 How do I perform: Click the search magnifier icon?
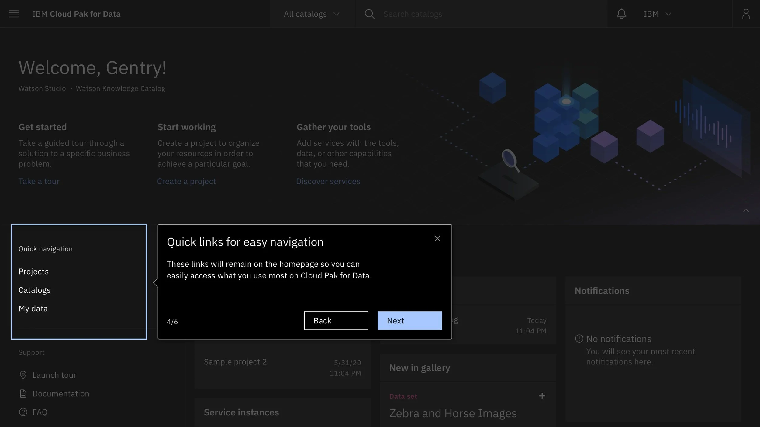tap(369, 14)
